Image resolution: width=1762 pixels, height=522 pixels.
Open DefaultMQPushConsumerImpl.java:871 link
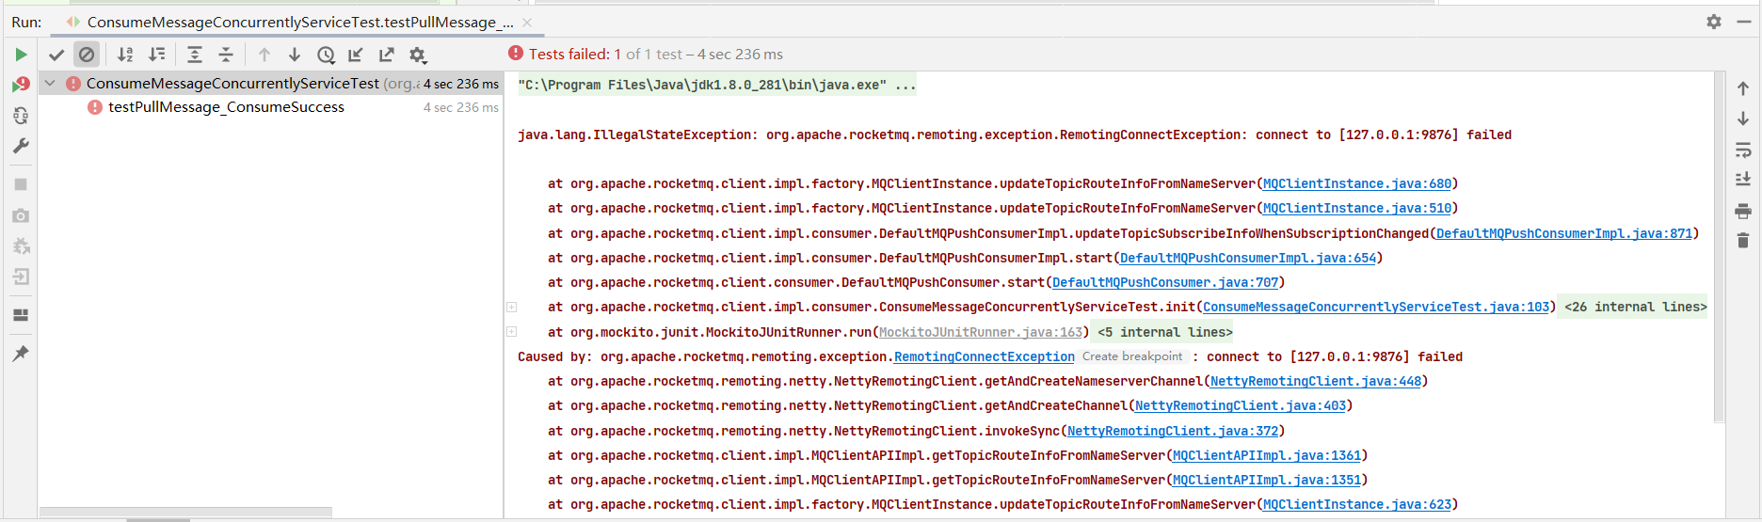click(x=1564, y=233)
